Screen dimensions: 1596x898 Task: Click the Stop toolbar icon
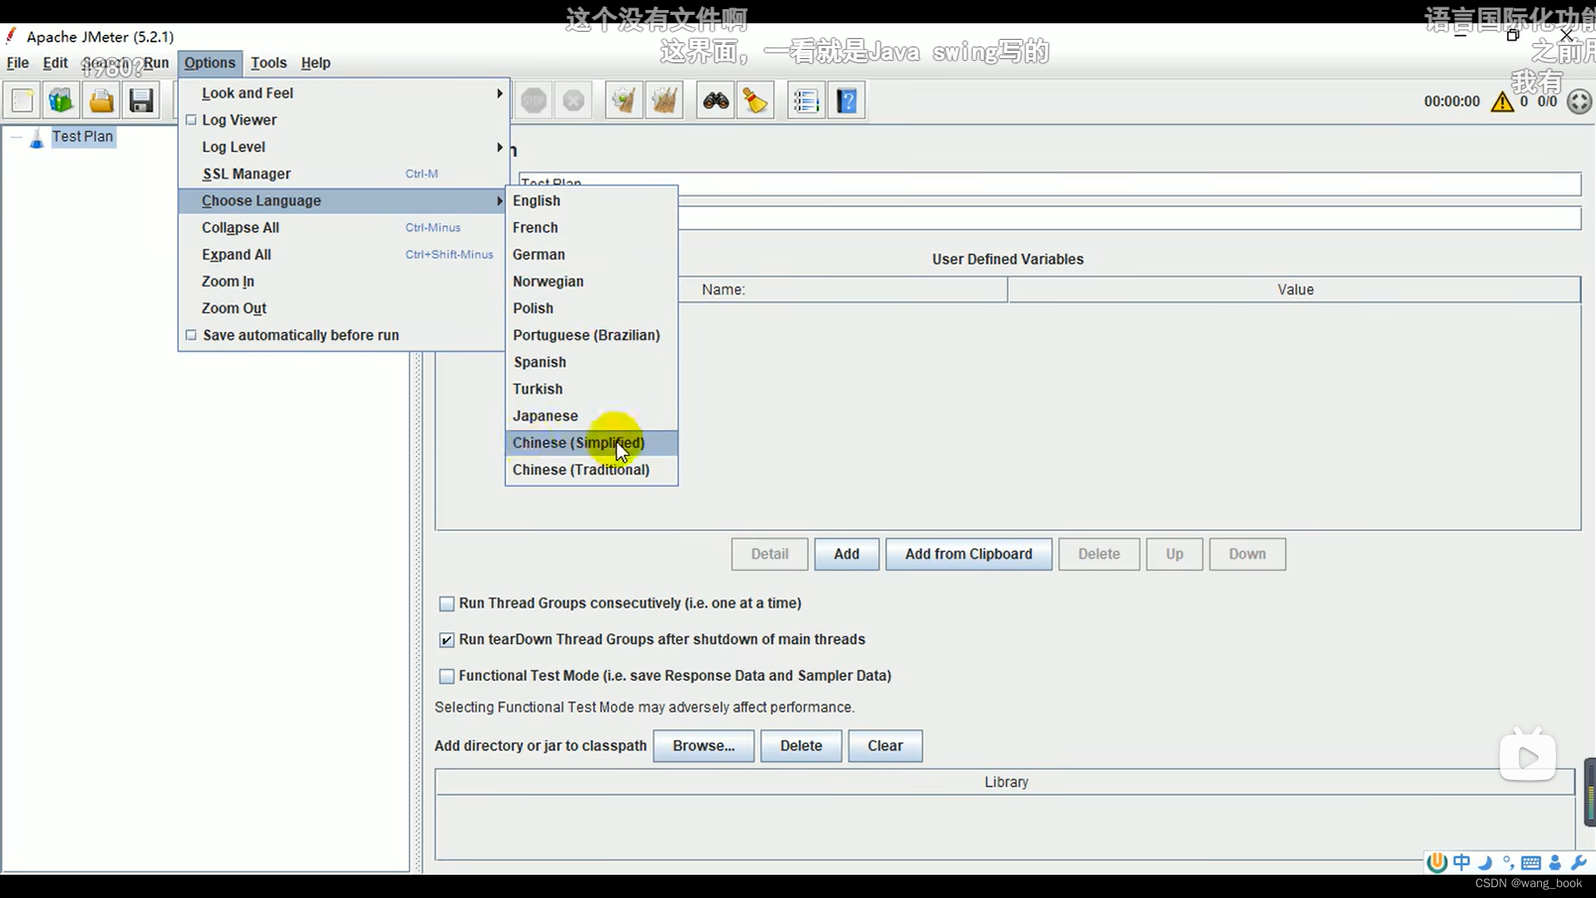(534, 101)
